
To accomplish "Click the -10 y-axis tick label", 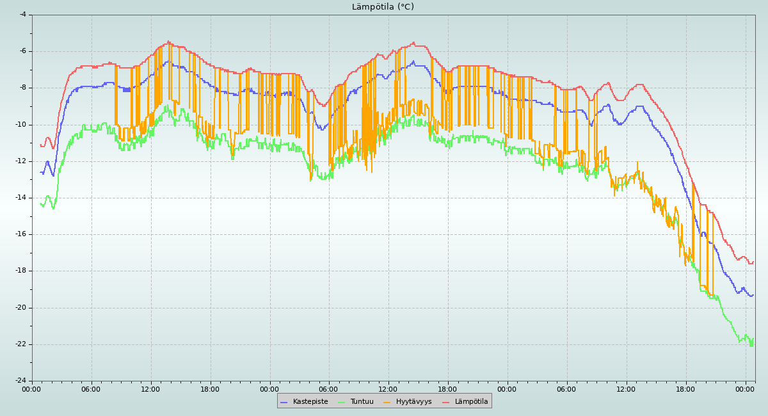I will 20,124.
